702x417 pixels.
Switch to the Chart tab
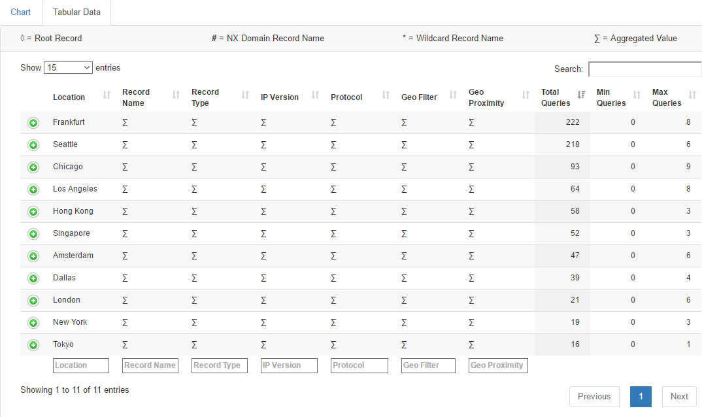click(x=21, y=12)
